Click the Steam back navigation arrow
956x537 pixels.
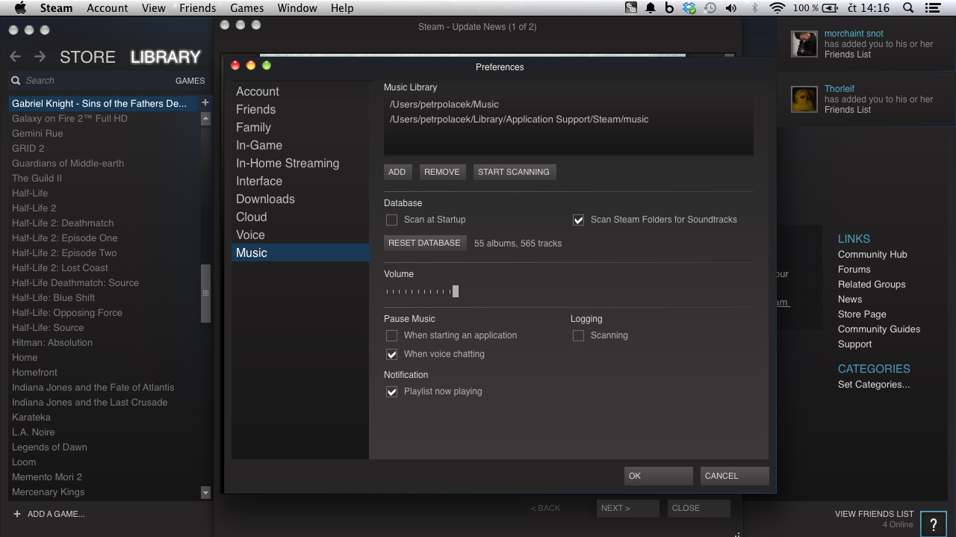point(16,57)
